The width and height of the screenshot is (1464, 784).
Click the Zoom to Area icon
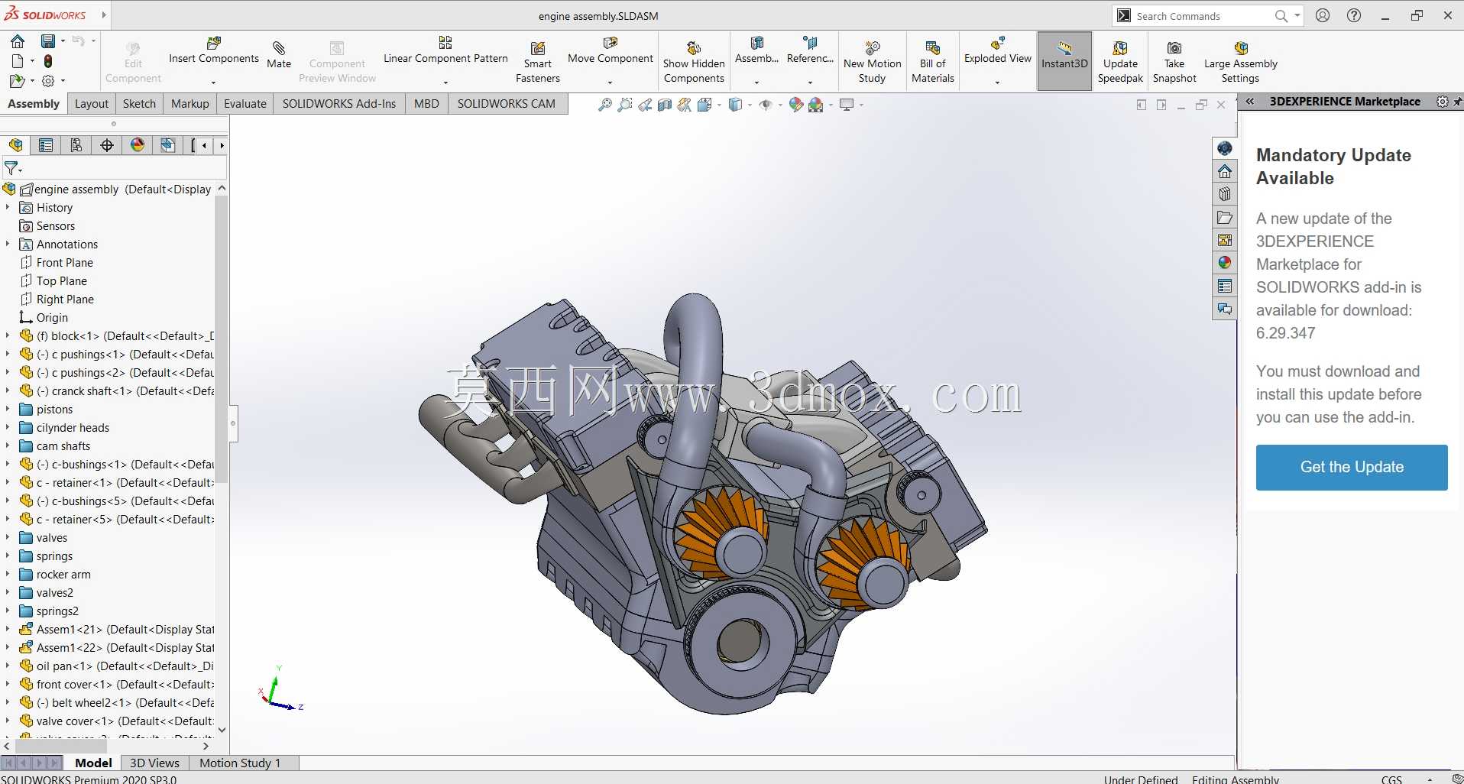click(x=625, y=105)
